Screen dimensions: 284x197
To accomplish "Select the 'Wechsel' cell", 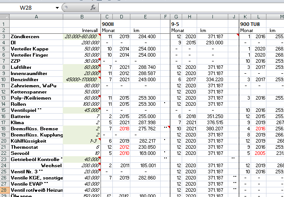I will (x=36, y=166).
